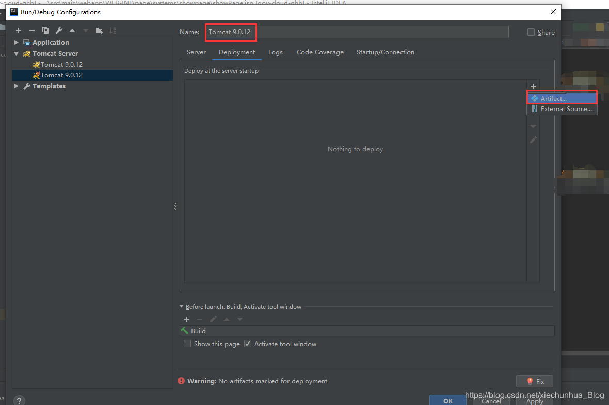609x405 pixels.
Task: Edit deployment item pencil icon
Action: pyautogui.click(x=533, y=139)
